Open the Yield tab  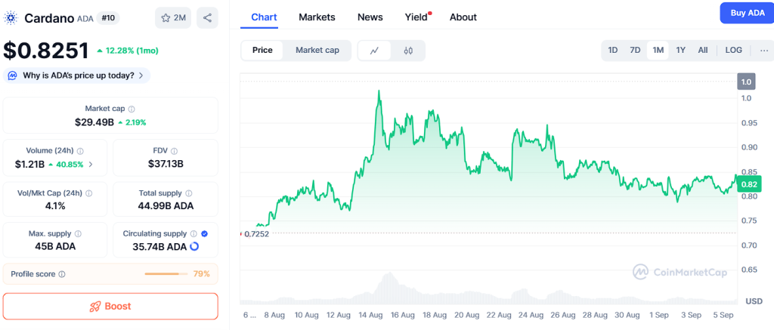pyautogui.click(x=416, y=17)
